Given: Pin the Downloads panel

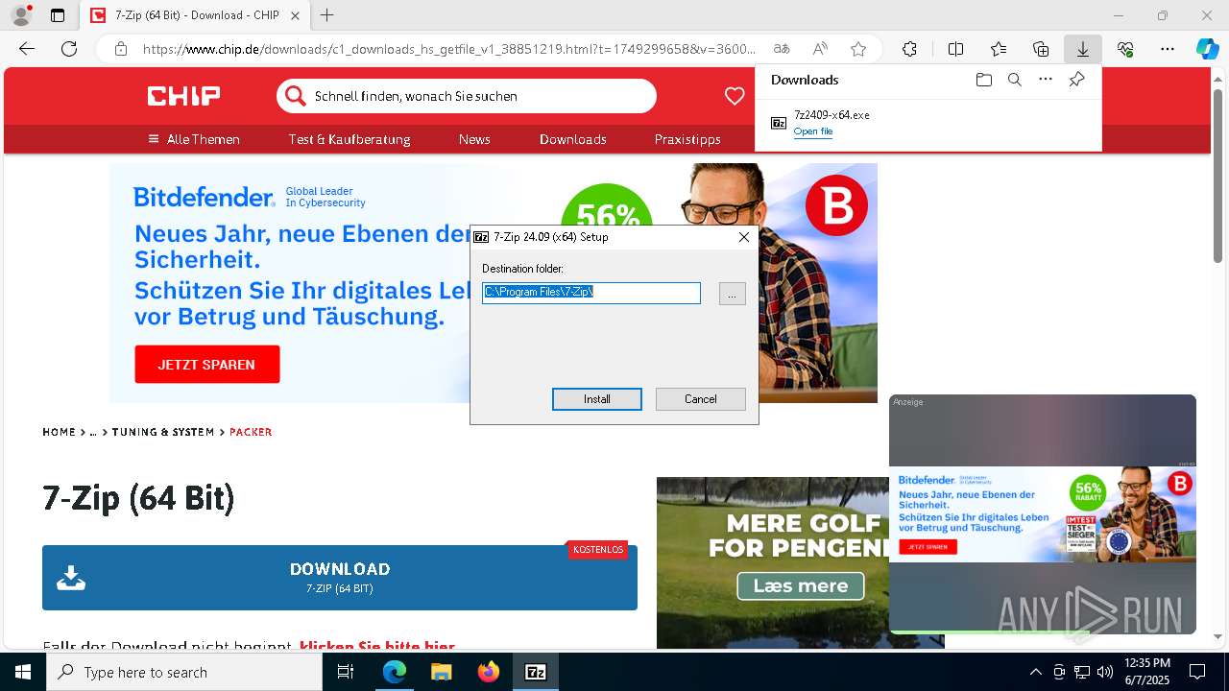Looking at the screenshot, I should click(1076, 80).
